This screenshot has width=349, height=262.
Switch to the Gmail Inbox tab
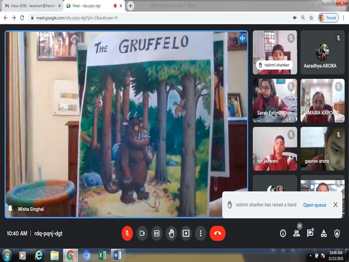tap(32, 6)
